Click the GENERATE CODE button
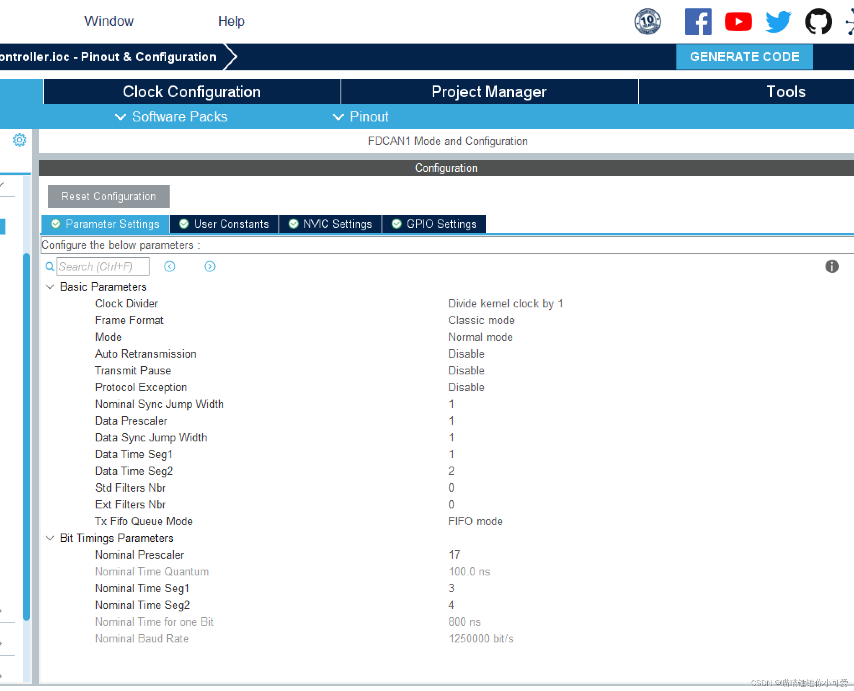854x691 pixels. (x=744, y=57)
